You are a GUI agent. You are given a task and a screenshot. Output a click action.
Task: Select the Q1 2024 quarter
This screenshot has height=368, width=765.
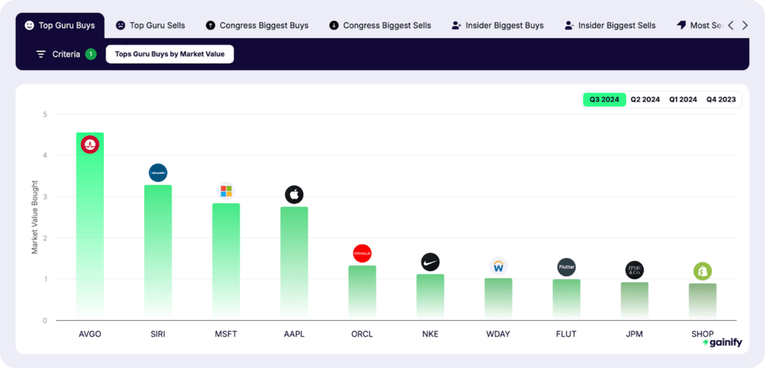pyautogui.click(x=683, y=99)
